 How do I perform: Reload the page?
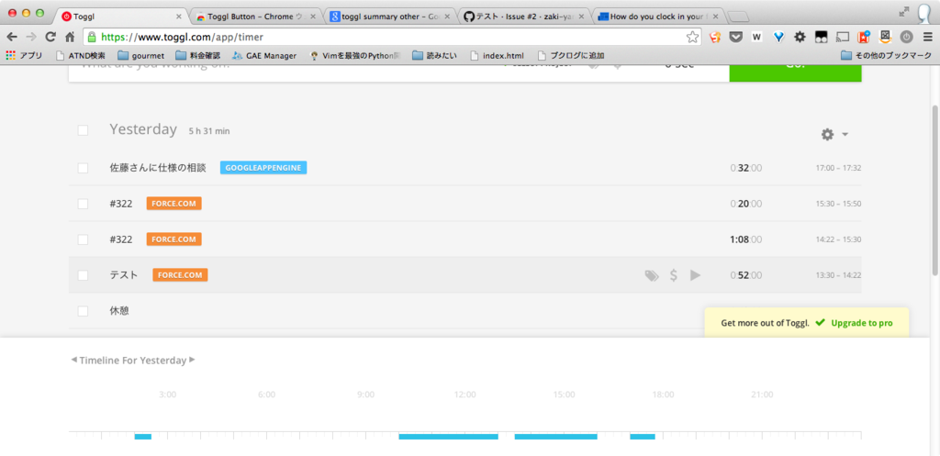click(x=51, y=37)
